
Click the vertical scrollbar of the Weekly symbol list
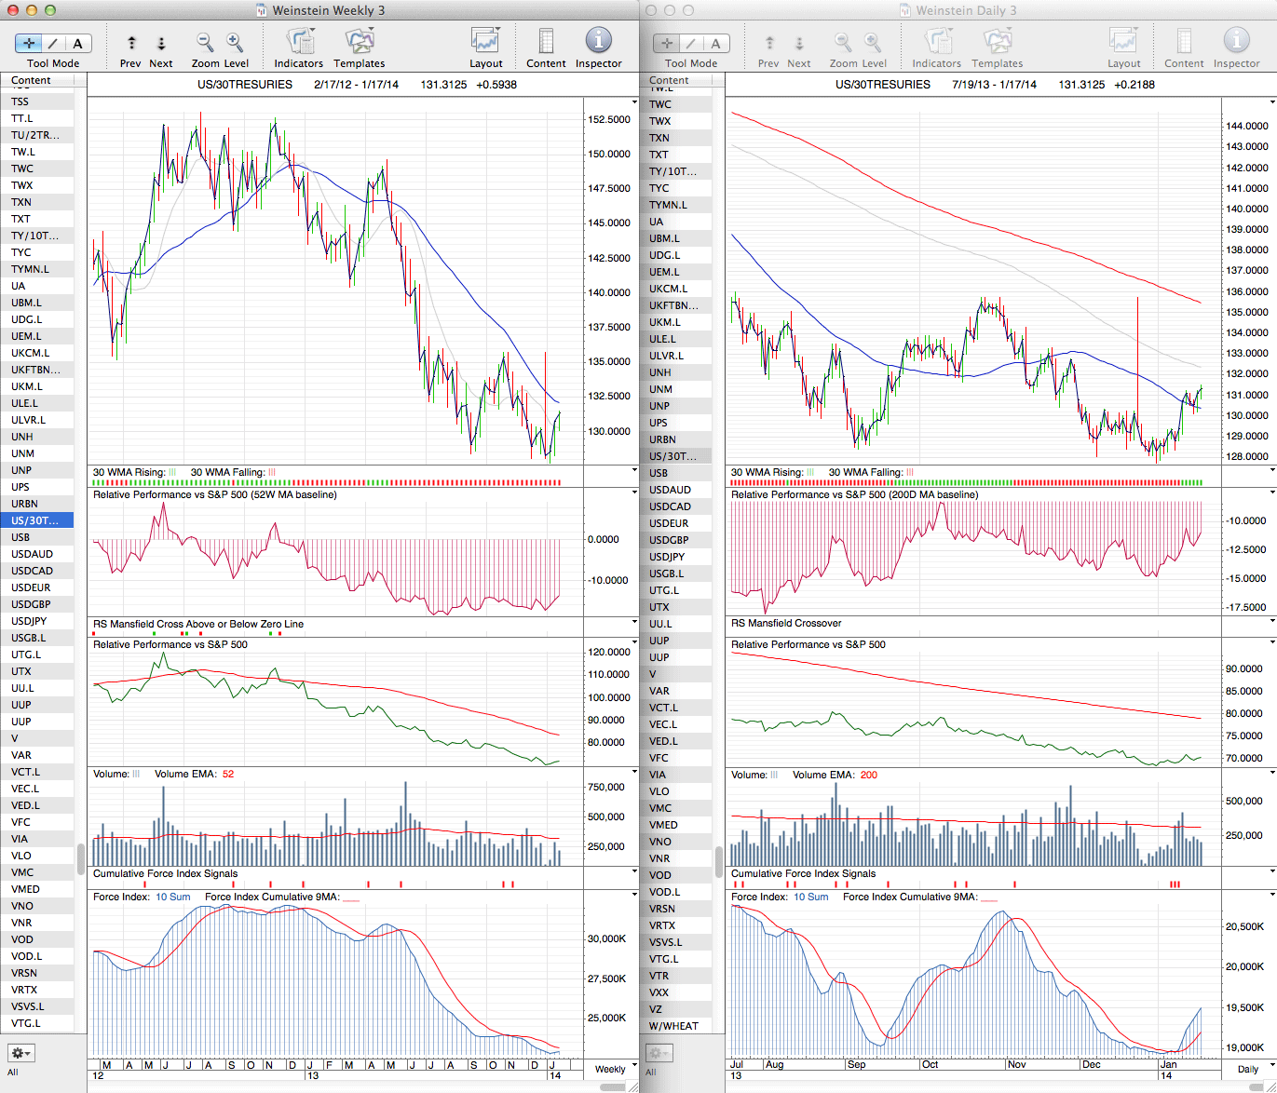tap(81, 857)
